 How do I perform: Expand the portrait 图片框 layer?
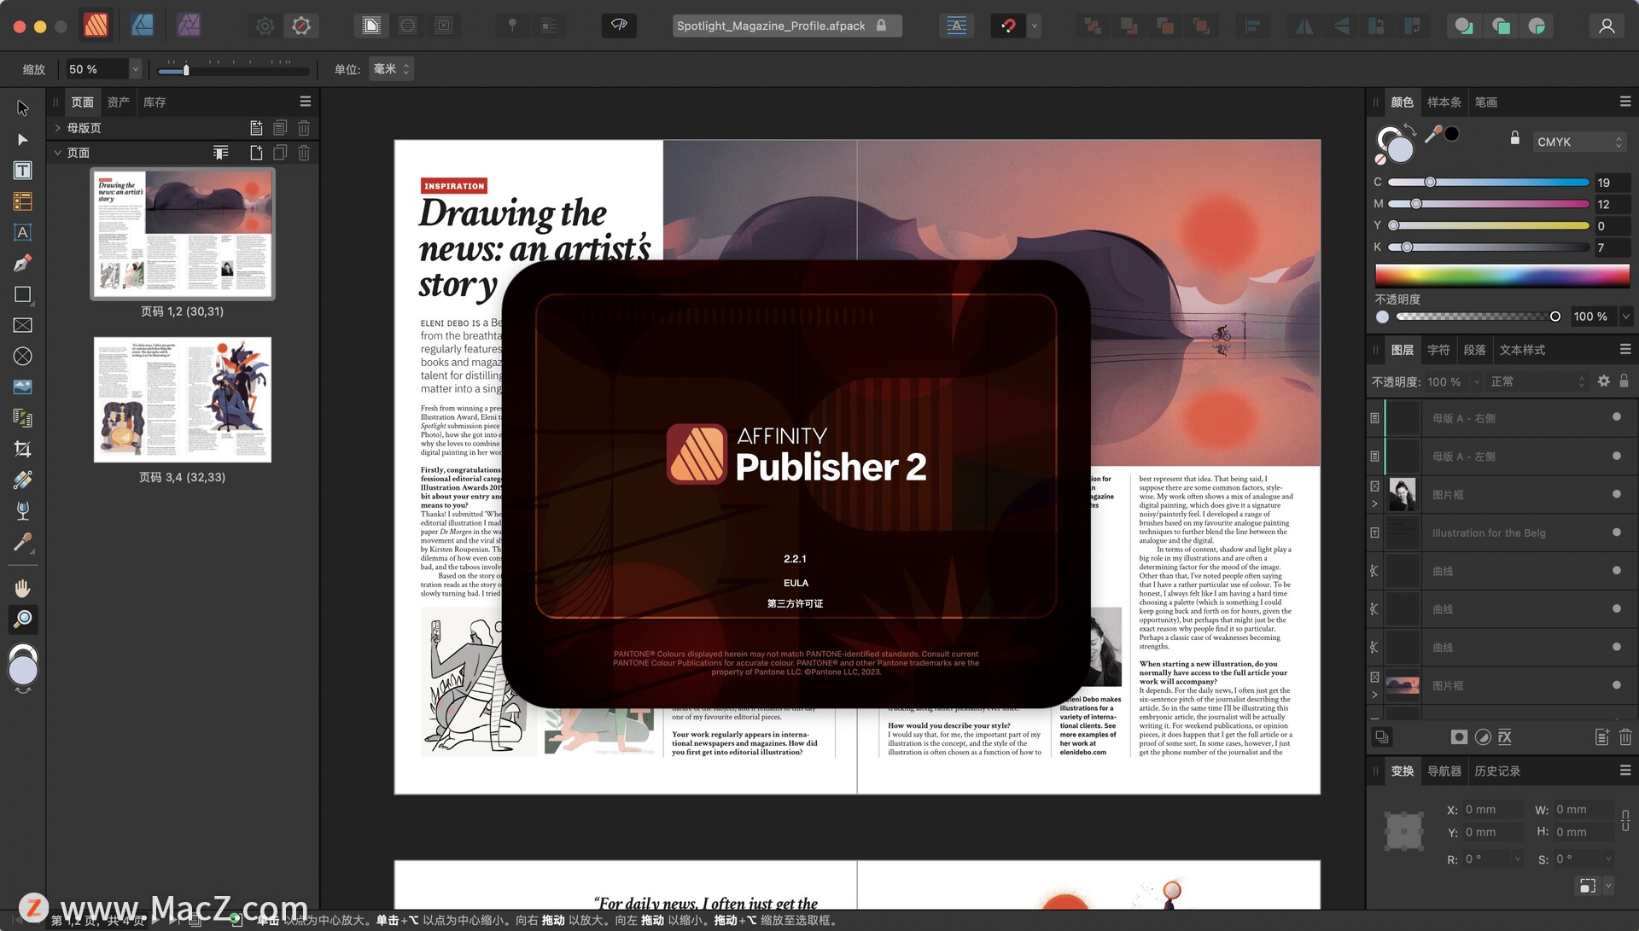[1374, 504]
